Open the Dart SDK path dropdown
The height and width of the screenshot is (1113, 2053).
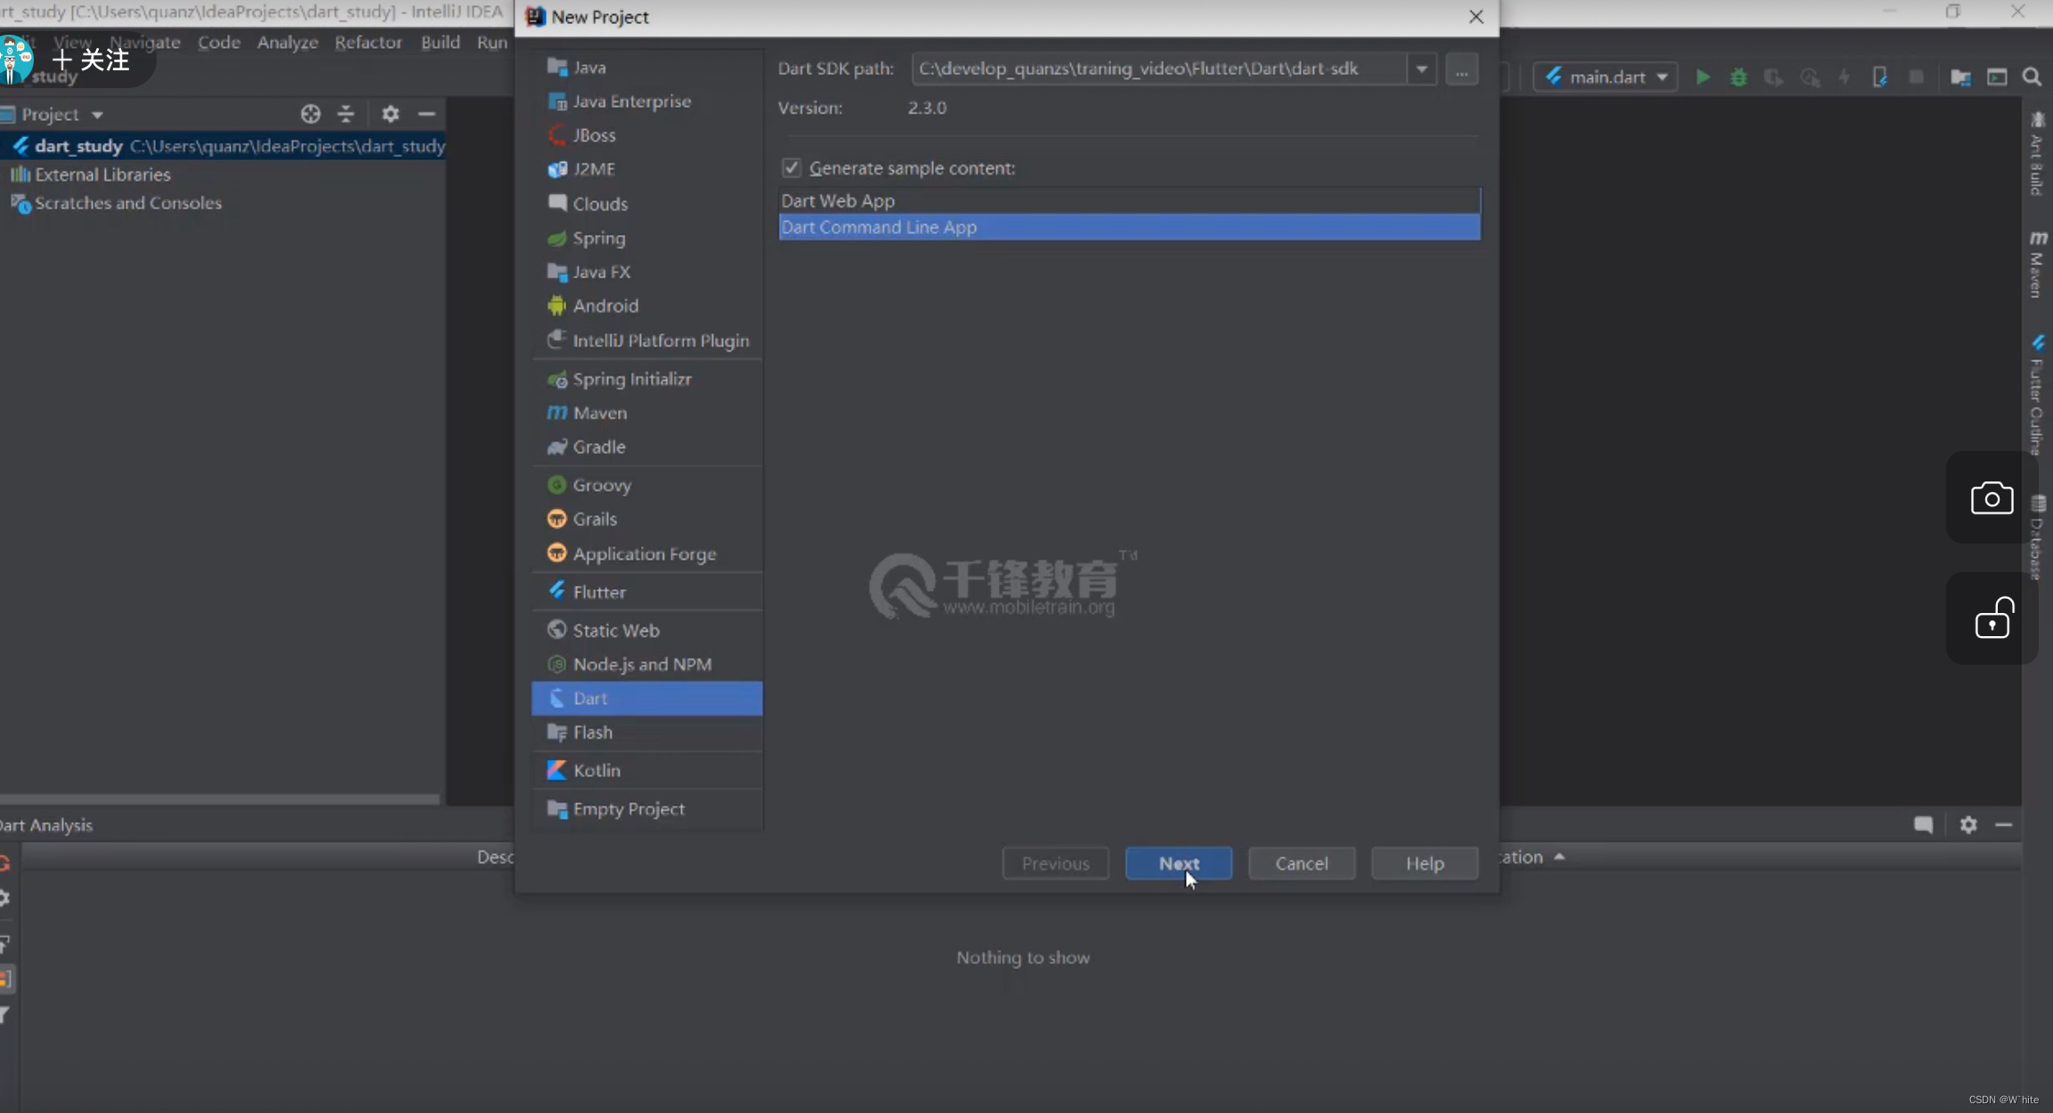[x=1421, y=69]
